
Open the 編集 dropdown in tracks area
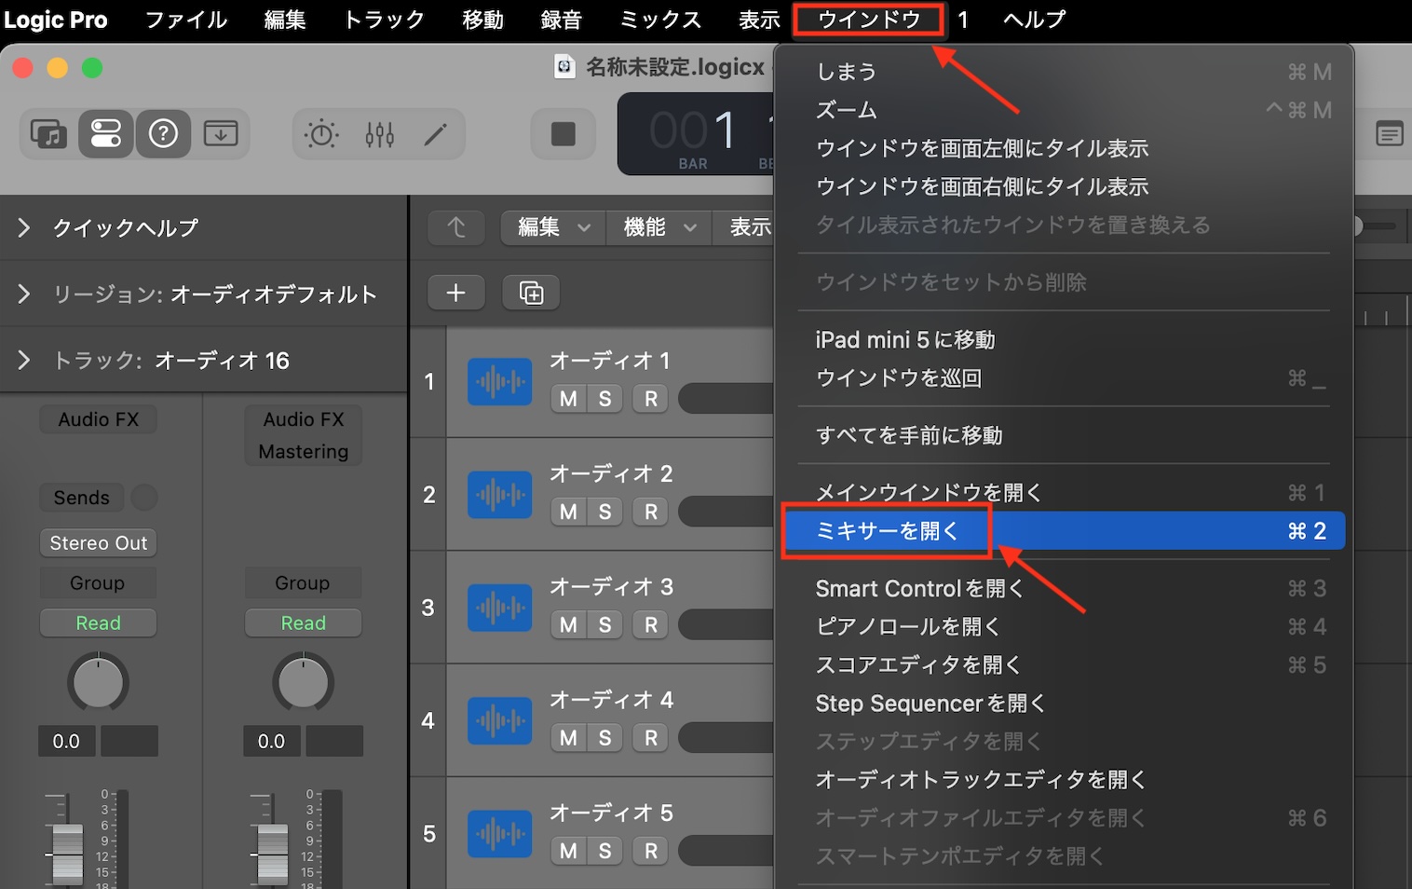pos(554,227)
